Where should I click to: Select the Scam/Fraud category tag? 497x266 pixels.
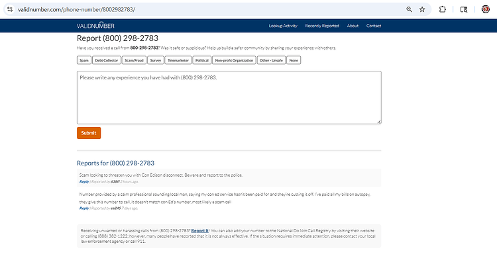coord(134,60)
